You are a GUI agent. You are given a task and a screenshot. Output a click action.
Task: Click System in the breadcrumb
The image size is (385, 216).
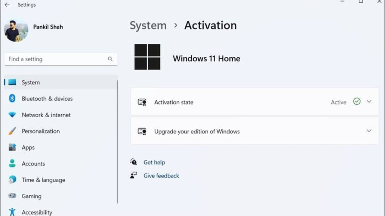148,25
